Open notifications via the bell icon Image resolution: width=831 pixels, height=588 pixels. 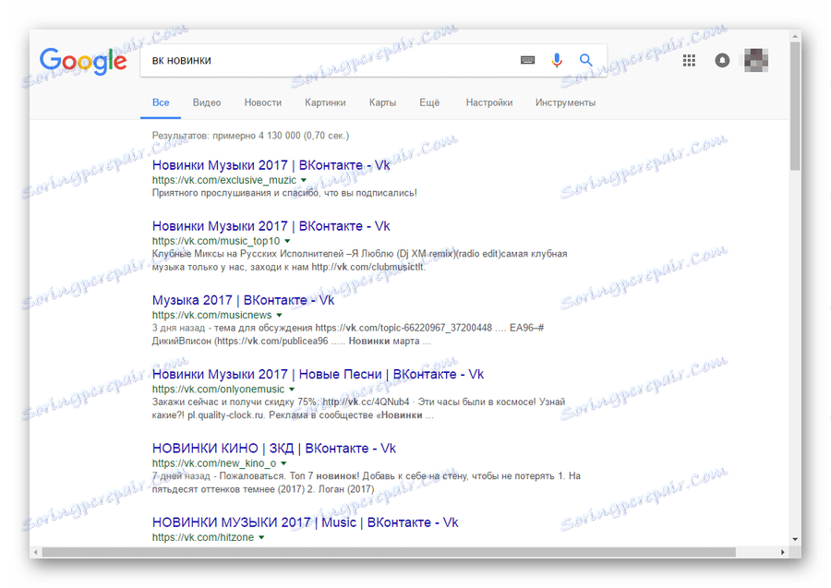coord(721,59)
